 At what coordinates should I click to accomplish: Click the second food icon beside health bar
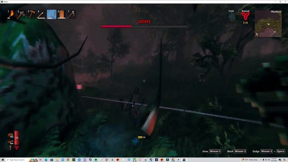point(11,142)
